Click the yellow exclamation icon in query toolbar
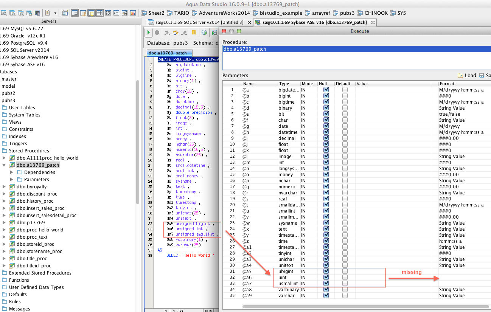The height and width of the screenshot is (312, 491). pos(194,33)
